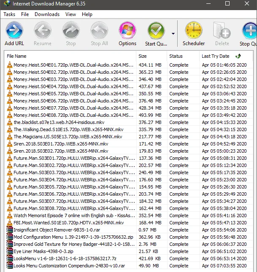Select Future.Man.S03E04 file name

(x=74, y=180)
